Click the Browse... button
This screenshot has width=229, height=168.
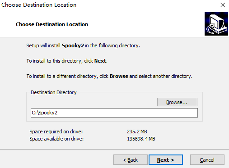(177, 102)
